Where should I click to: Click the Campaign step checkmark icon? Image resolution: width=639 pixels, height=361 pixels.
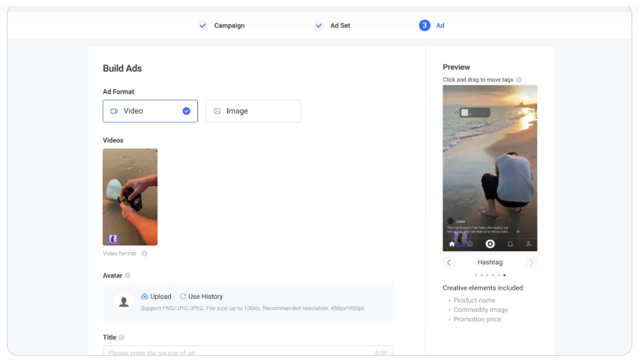point(202,26)
